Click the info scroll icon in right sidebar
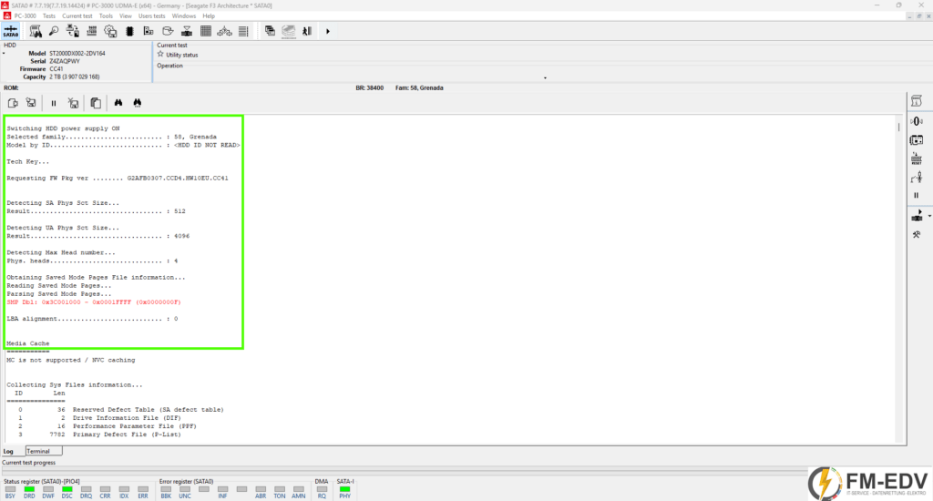933x501 pixels. [x=917, y=101]
